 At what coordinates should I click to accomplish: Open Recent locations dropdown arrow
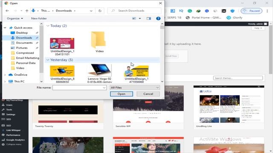point(21,11)
